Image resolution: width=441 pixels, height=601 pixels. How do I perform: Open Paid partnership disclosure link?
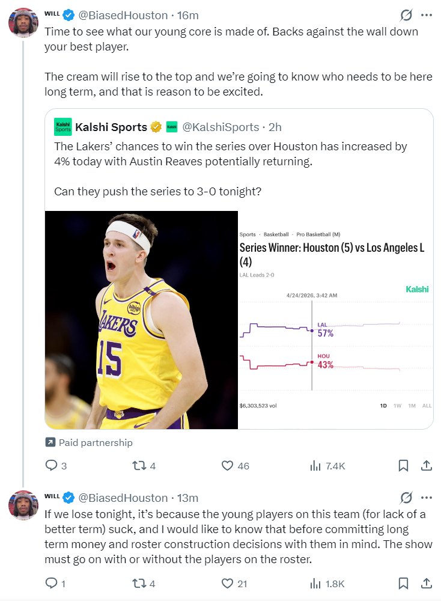pyautogui.click(x=89, y=442)
